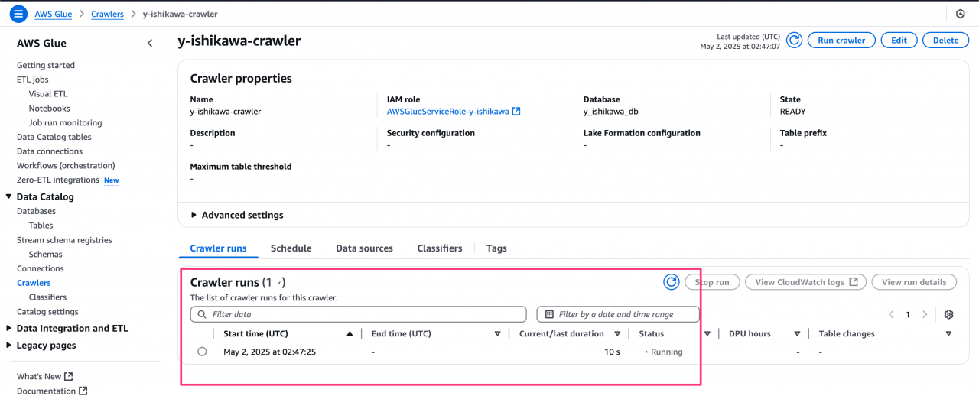Expand Advanced settings section
This screenshot has width=979, height=396.
[237, 215]
